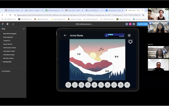Open the SchoolhouseTeachers bookmark
The height and width of the screenshot is (106, 169).
[x=140, y=19]
